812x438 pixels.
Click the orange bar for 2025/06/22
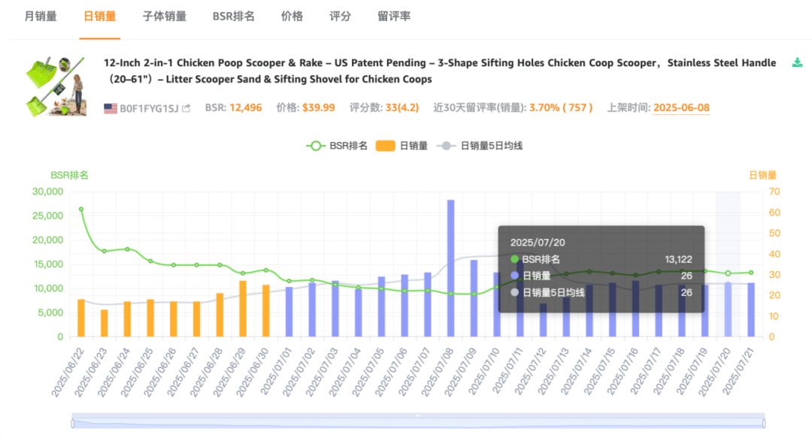point(80,318)
